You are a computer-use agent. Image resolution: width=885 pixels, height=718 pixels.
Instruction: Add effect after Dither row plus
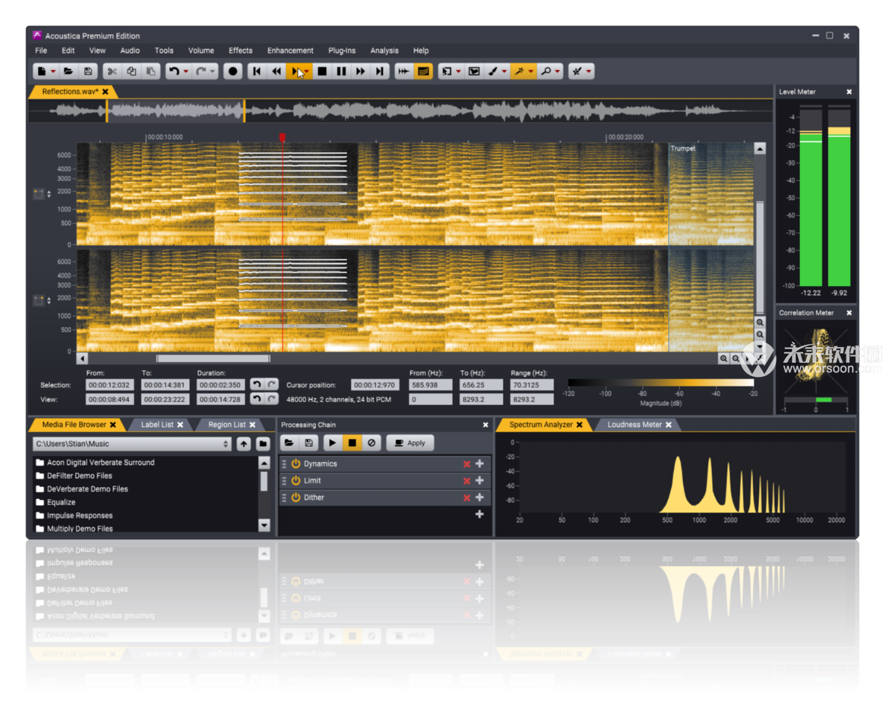coord(480,498)
